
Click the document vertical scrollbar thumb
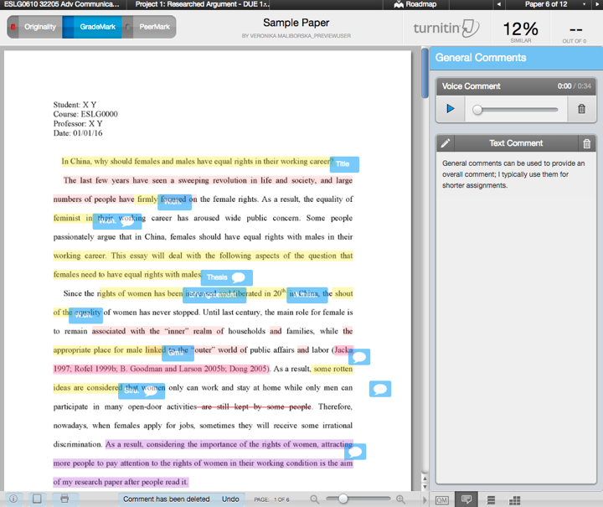(425, 73)
